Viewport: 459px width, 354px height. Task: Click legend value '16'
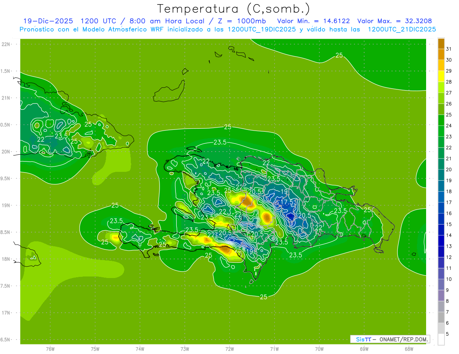[449, 213]
